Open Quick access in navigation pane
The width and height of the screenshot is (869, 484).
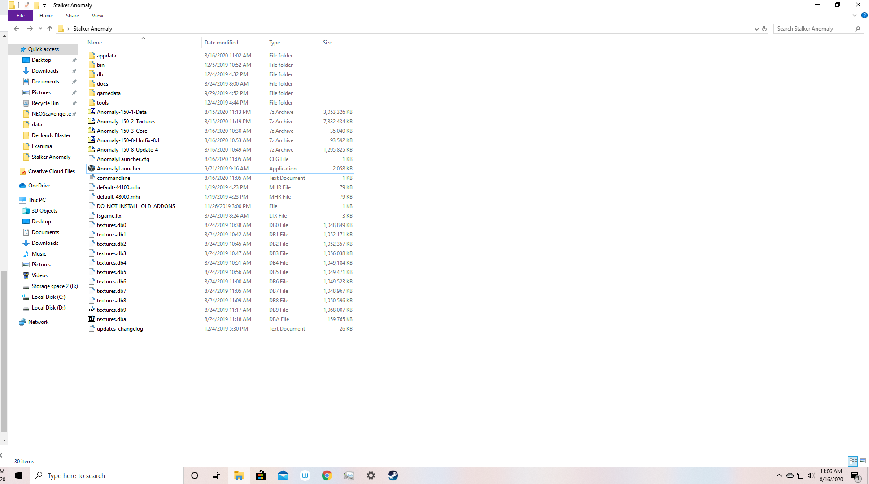(x=43, y=49)
